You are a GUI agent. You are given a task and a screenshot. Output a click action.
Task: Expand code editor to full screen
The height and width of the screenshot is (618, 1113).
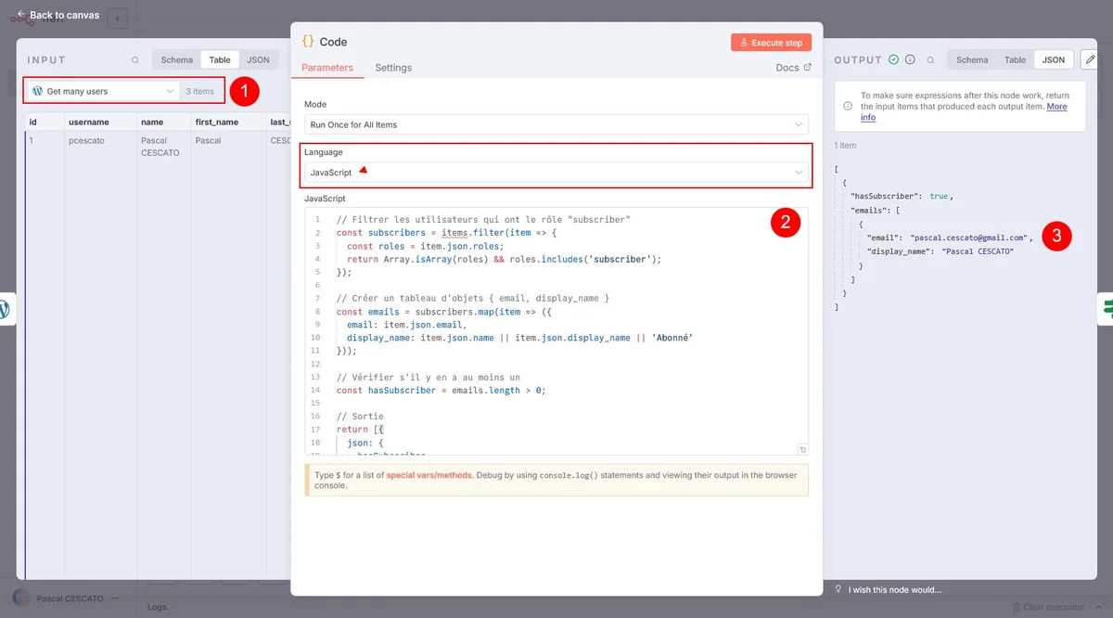[x=802, y=449]
